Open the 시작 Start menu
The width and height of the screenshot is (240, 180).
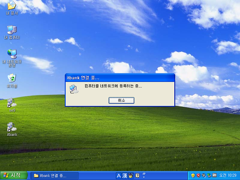tap(14, 175)
